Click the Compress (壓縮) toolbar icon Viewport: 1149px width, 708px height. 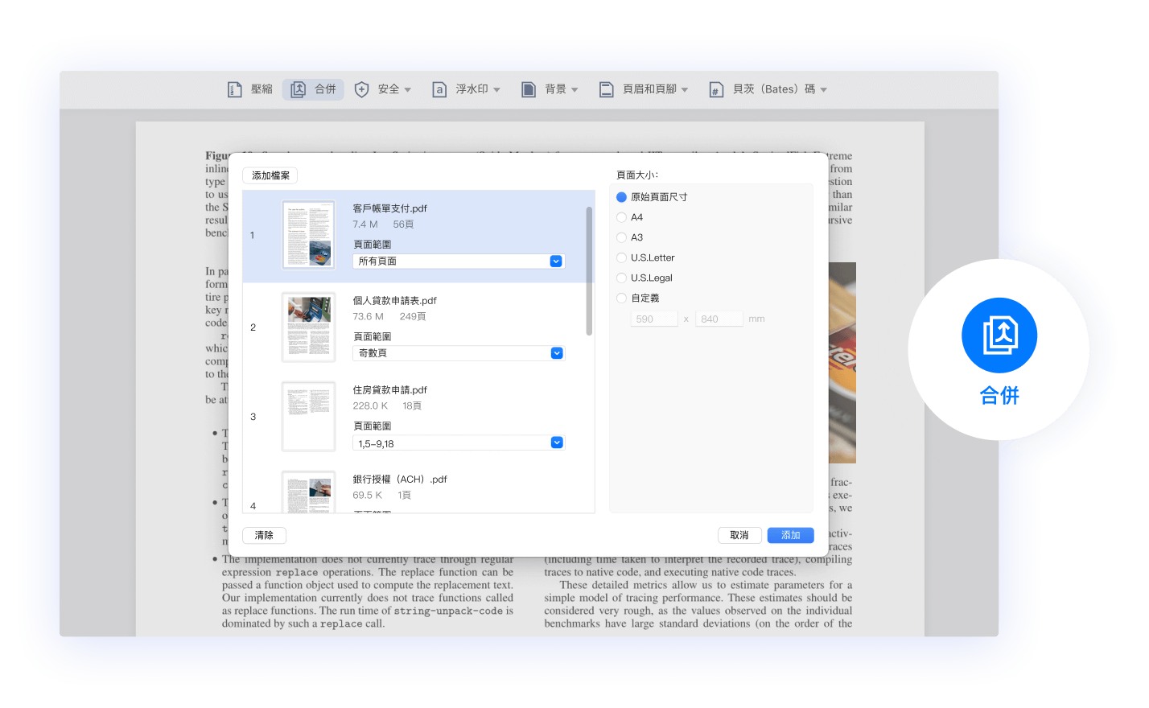[x=235, y=89]
